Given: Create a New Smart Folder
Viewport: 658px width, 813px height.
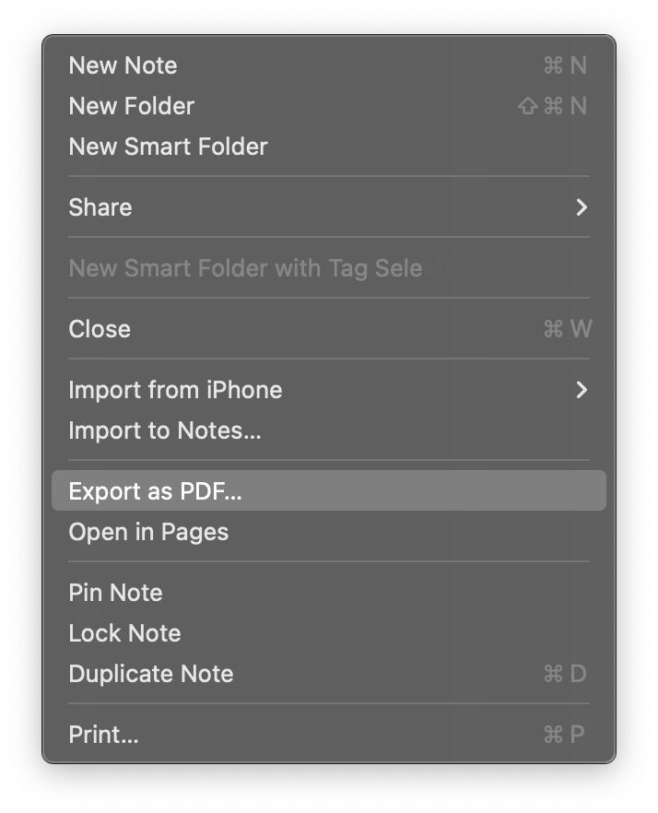Looking at the screenshot, I should [329, 147].
